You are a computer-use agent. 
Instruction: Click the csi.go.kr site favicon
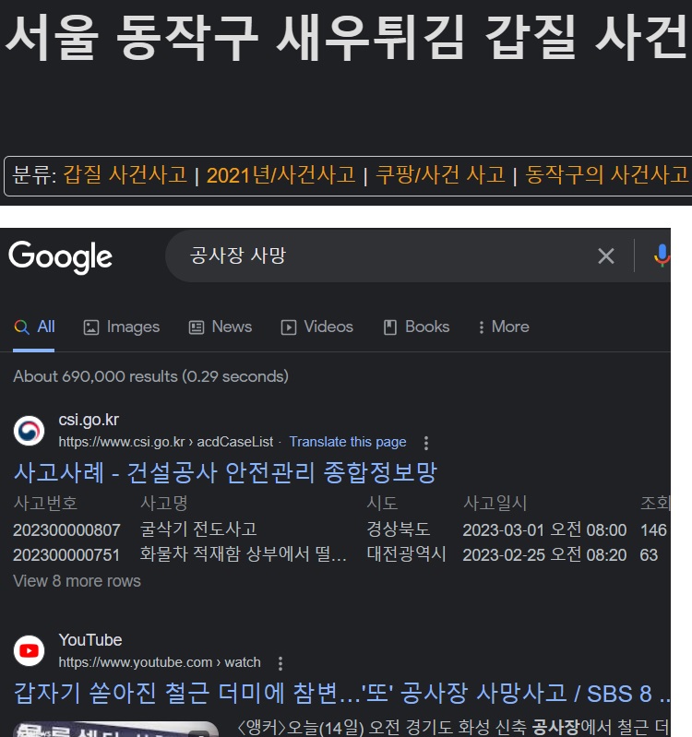click(29, 431)
